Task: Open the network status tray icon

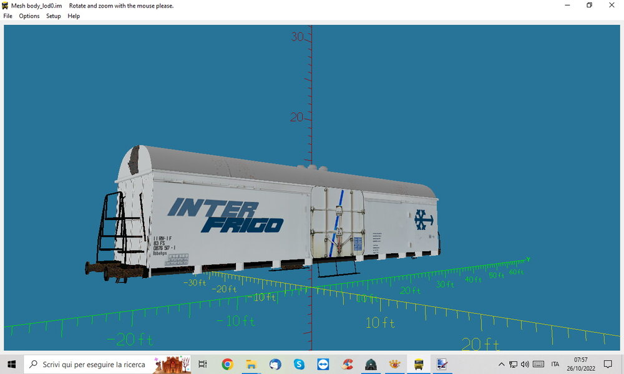Action: pyautogui.click(x=514, y=364)
